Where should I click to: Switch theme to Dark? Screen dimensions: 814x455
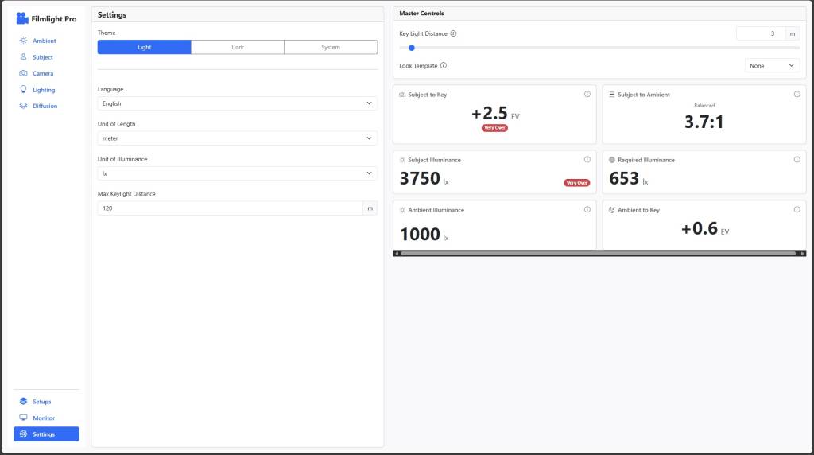click(x=238, y=47)
